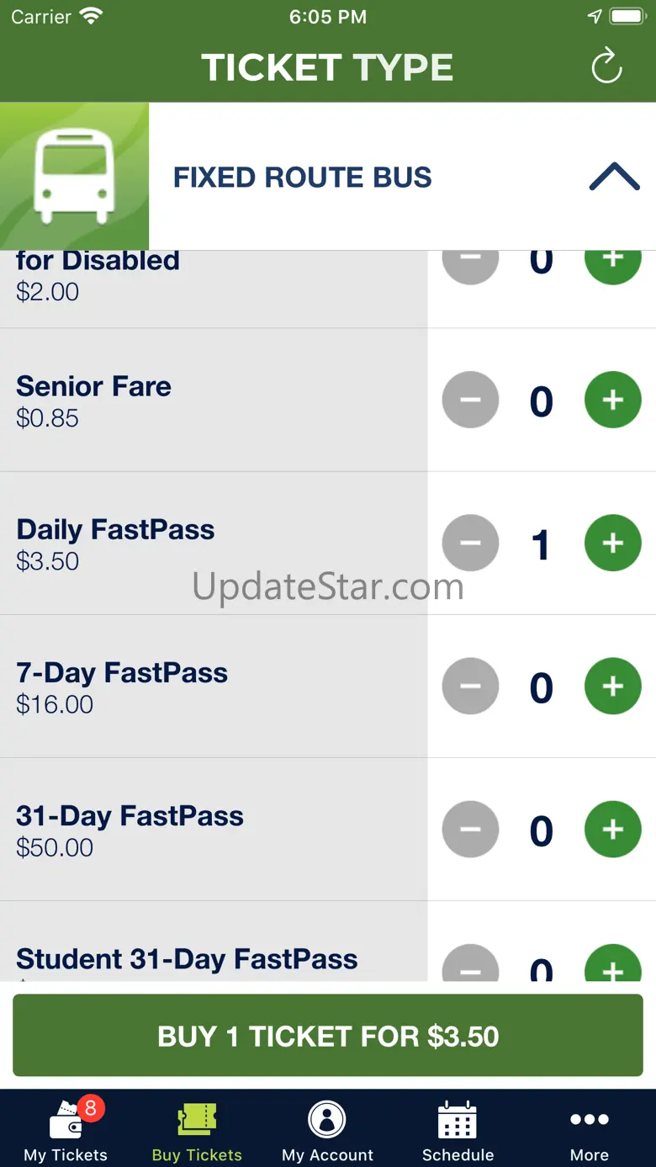This screenshot has height=1167, width=656.
Task: Tap the Fixed Route Bus heading
Action: (x=302, y=178)
